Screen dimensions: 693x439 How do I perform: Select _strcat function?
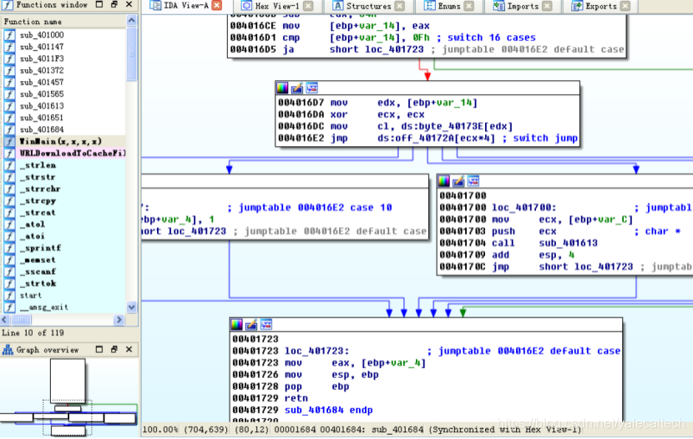click(38, 213)
